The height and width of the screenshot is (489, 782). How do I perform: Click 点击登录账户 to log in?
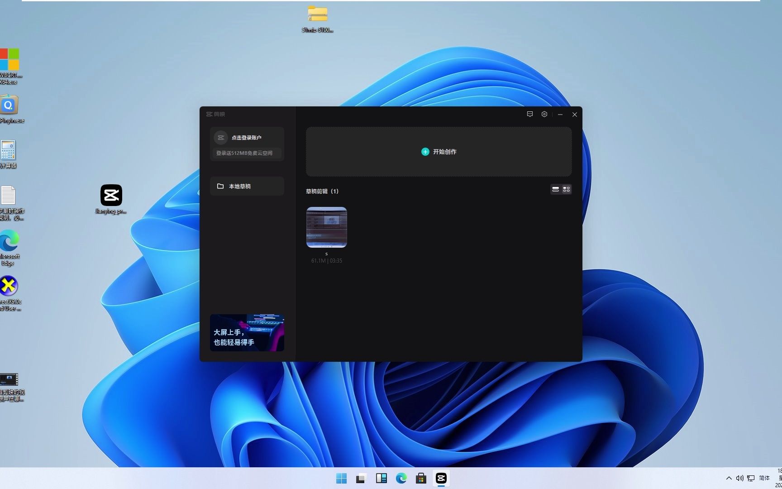[247, 138]
